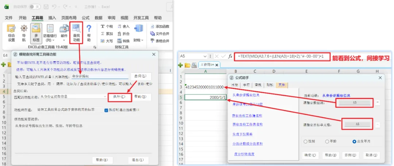This screenshot has height=166, width=394.
Task: Click the confirm checkmark in formula bar
Action: coord(223,56)
